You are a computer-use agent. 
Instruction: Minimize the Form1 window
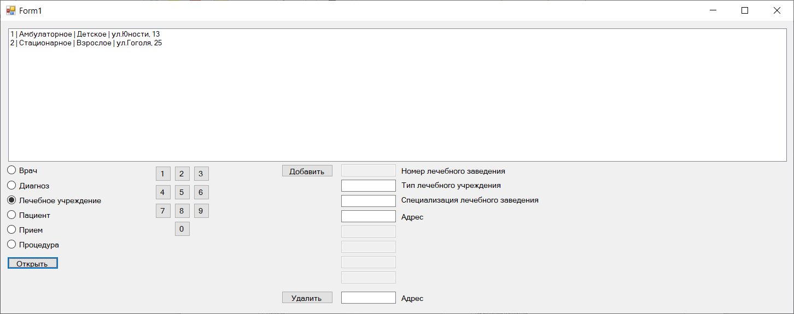[x=713, y=10]
